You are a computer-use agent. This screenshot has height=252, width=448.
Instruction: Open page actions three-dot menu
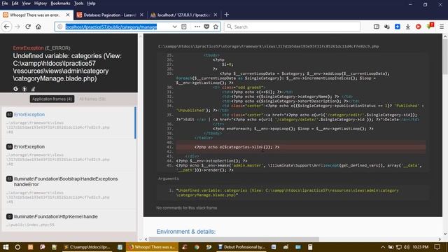click(197, 27)
